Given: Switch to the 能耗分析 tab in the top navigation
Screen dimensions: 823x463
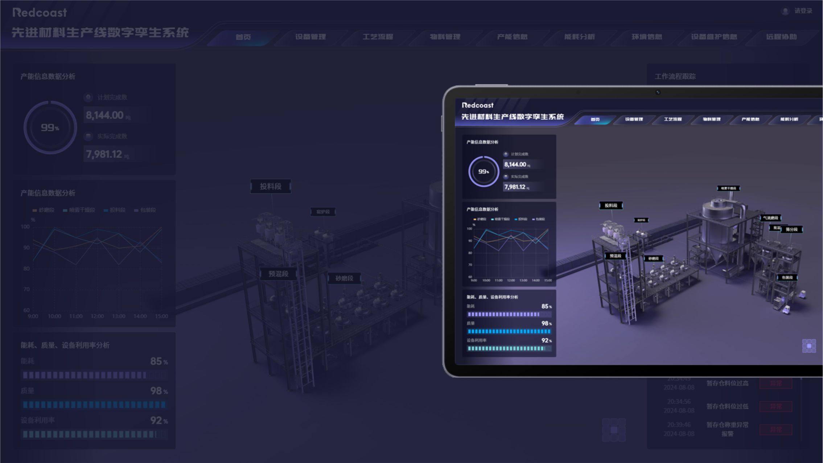Looking at the screenshot, I should [x=579, y=37].
